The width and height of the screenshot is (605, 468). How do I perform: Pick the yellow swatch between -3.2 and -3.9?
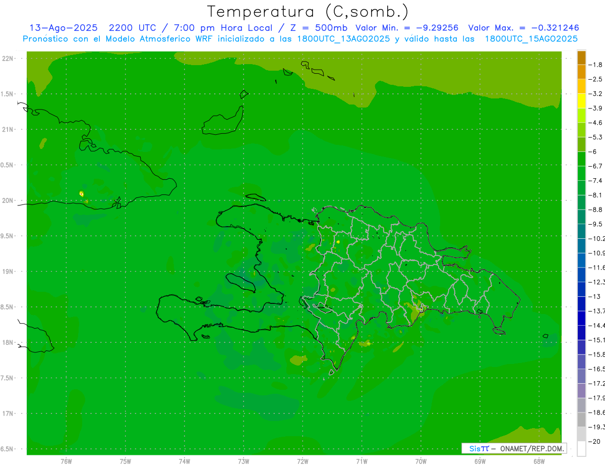[581, 101]
